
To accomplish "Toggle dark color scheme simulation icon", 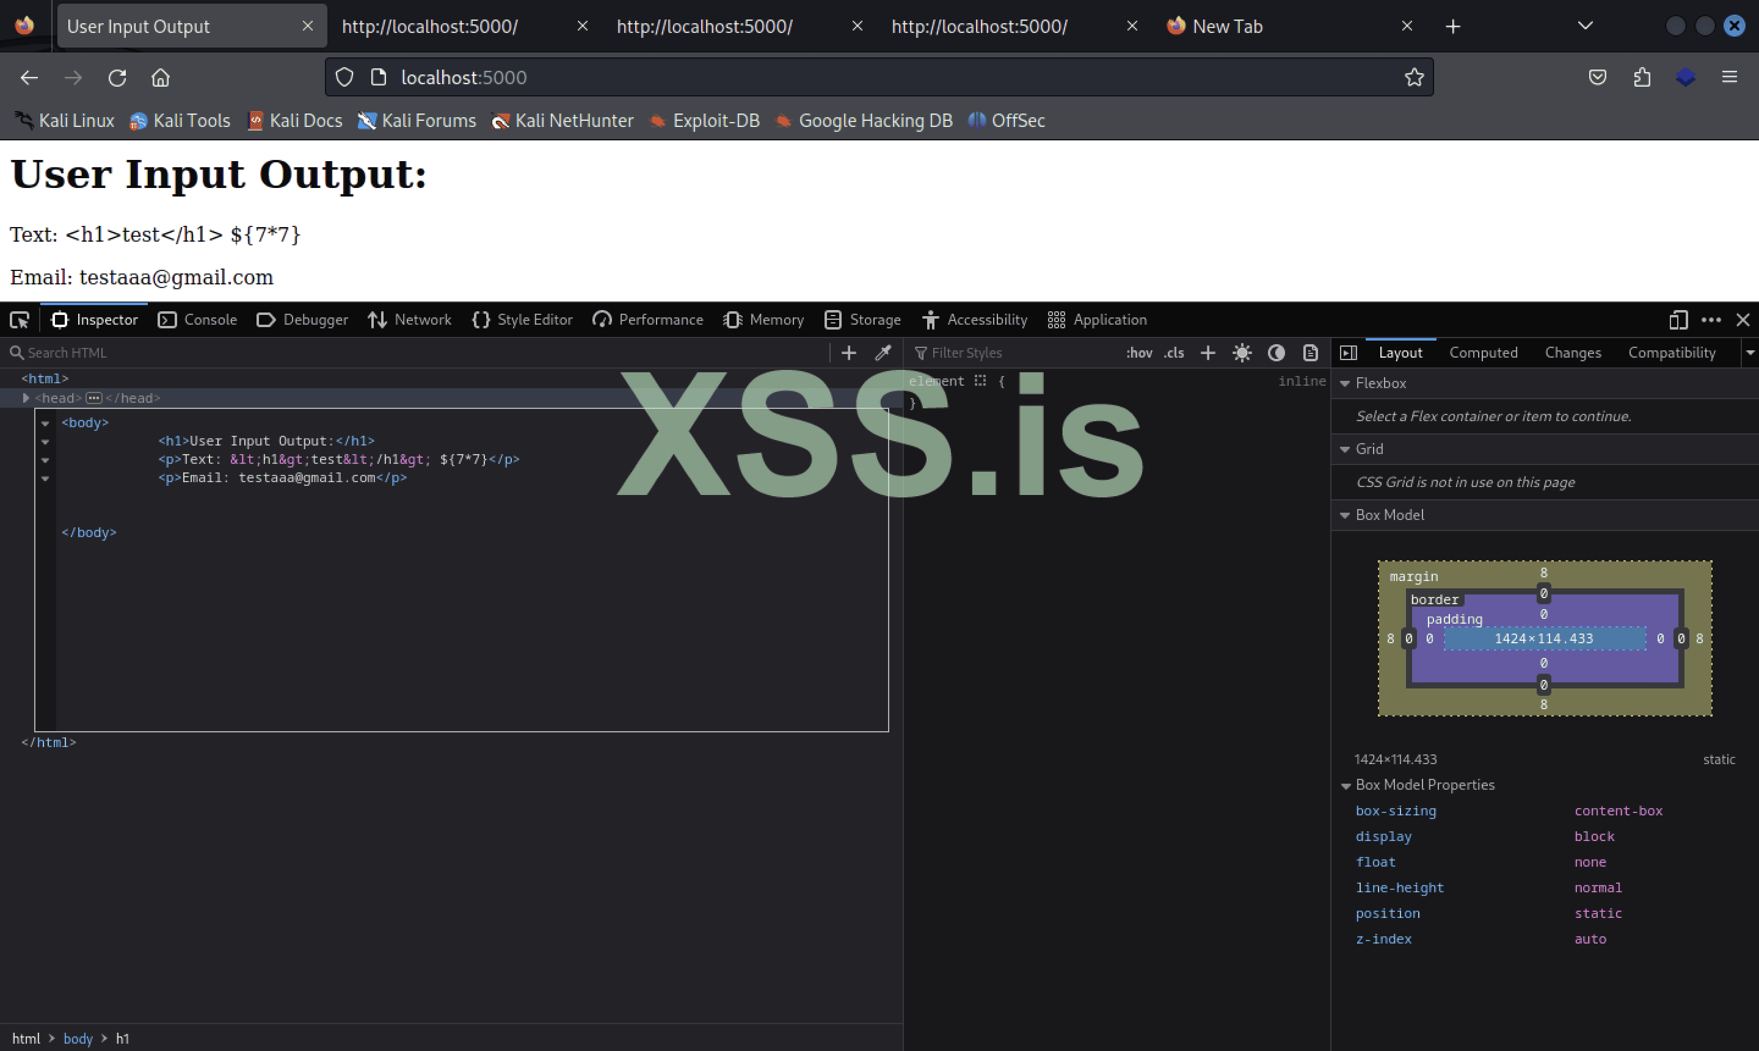I will 1276,353.
